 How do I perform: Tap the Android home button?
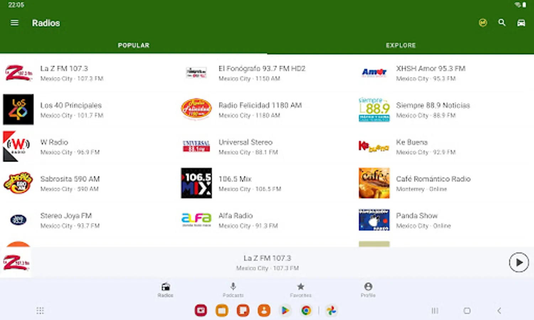click(x=467, y=311)
